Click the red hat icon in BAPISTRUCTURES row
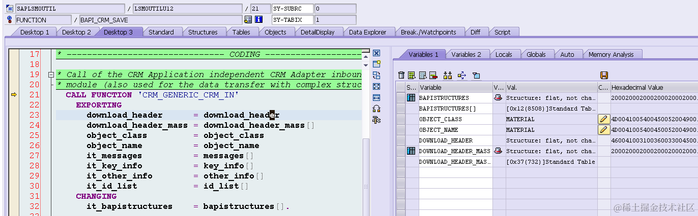 (498, 98)
